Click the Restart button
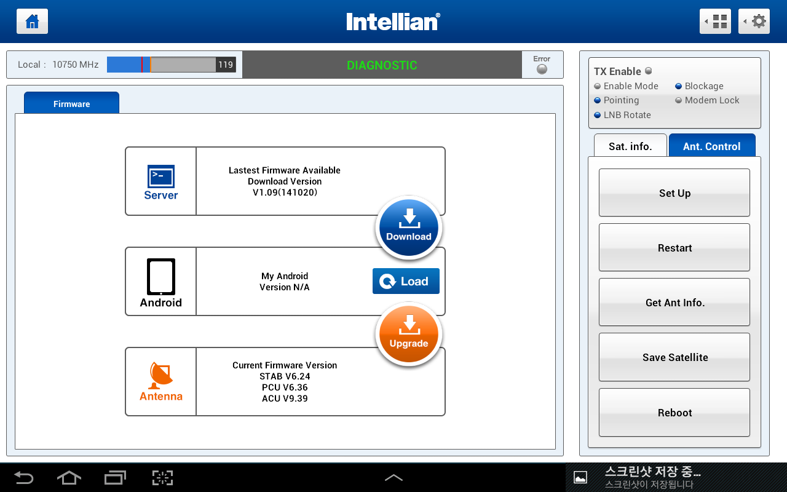This screenshot has height=492, width=787. [674, 247]
